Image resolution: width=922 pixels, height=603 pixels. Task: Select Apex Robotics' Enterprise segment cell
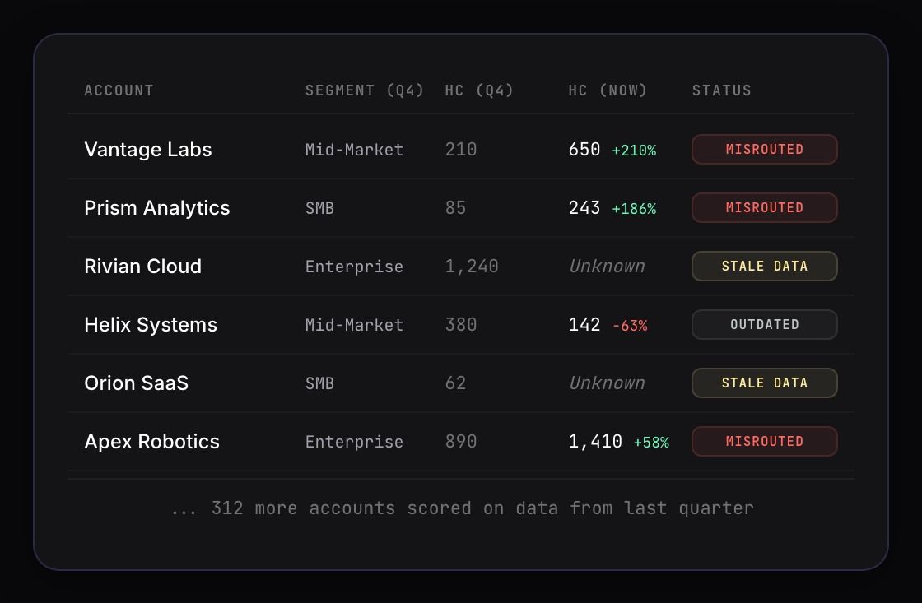click(x=355, y=442)
